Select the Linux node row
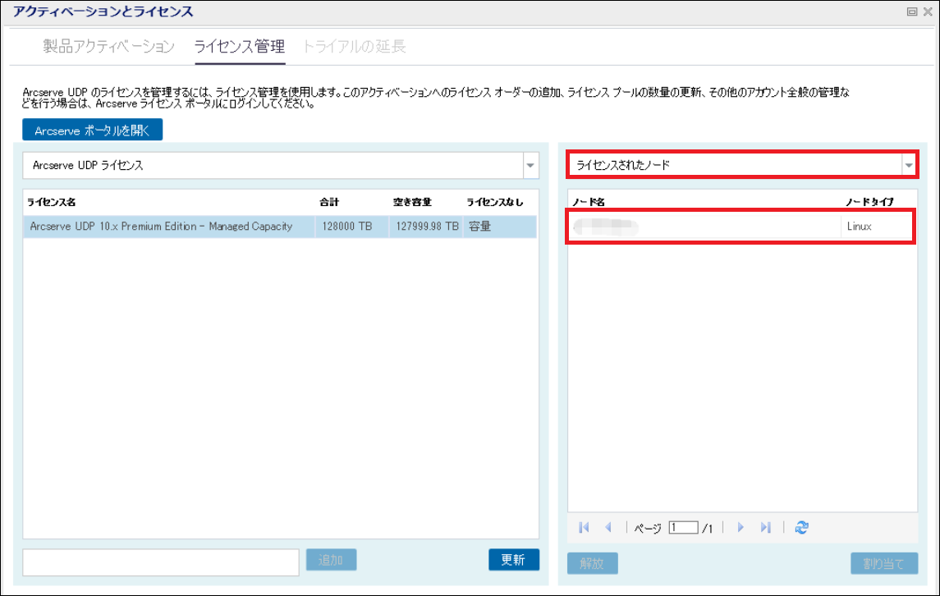The height and width of the screenshot is (596, 940). coord(741,227)
